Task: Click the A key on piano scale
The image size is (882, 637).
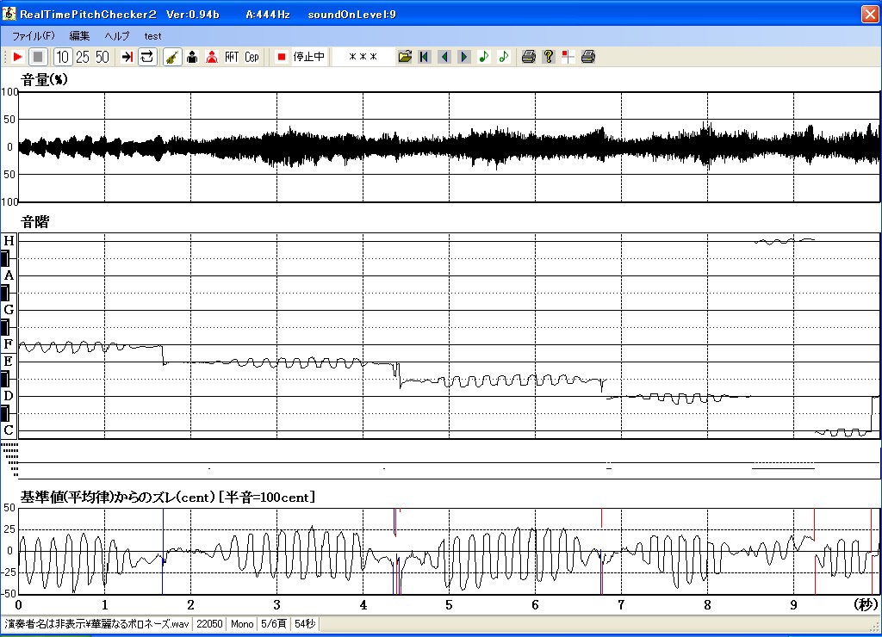Action: pyautogui.click(x=9, y=275)
